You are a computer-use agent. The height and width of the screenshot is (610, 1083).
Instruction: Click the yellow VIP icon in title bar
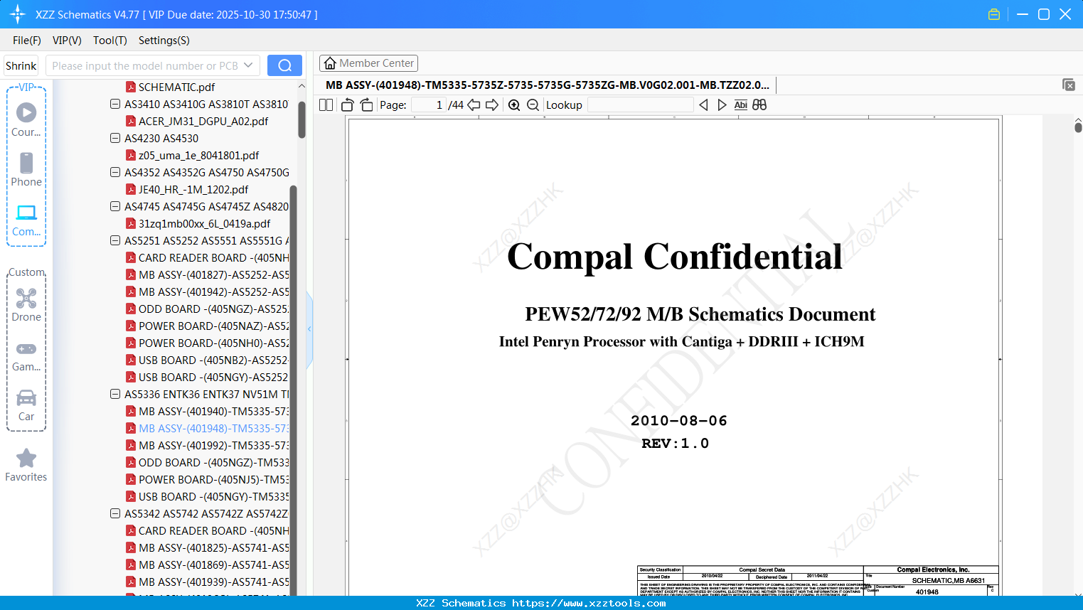coord(994,14)
